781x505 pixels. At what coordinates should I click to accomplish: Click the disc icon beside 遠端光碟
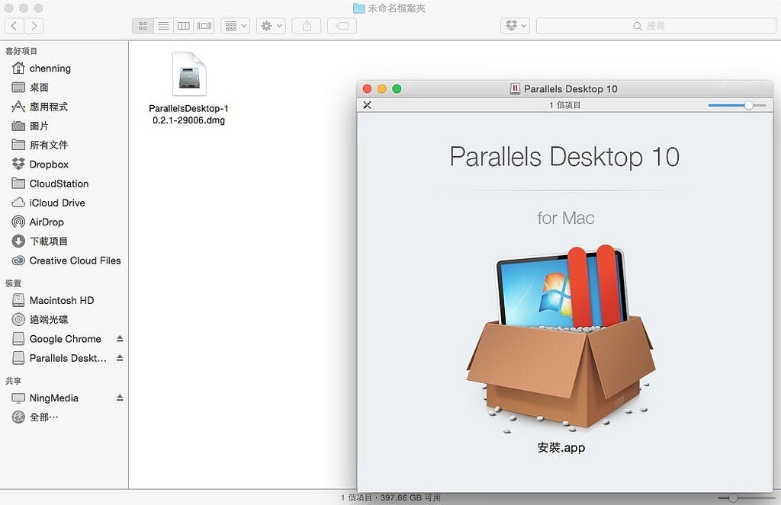[x=18, y=319]
